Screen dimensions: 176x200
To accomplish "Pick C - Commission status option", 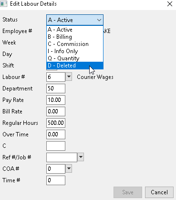I will point(75,44).
